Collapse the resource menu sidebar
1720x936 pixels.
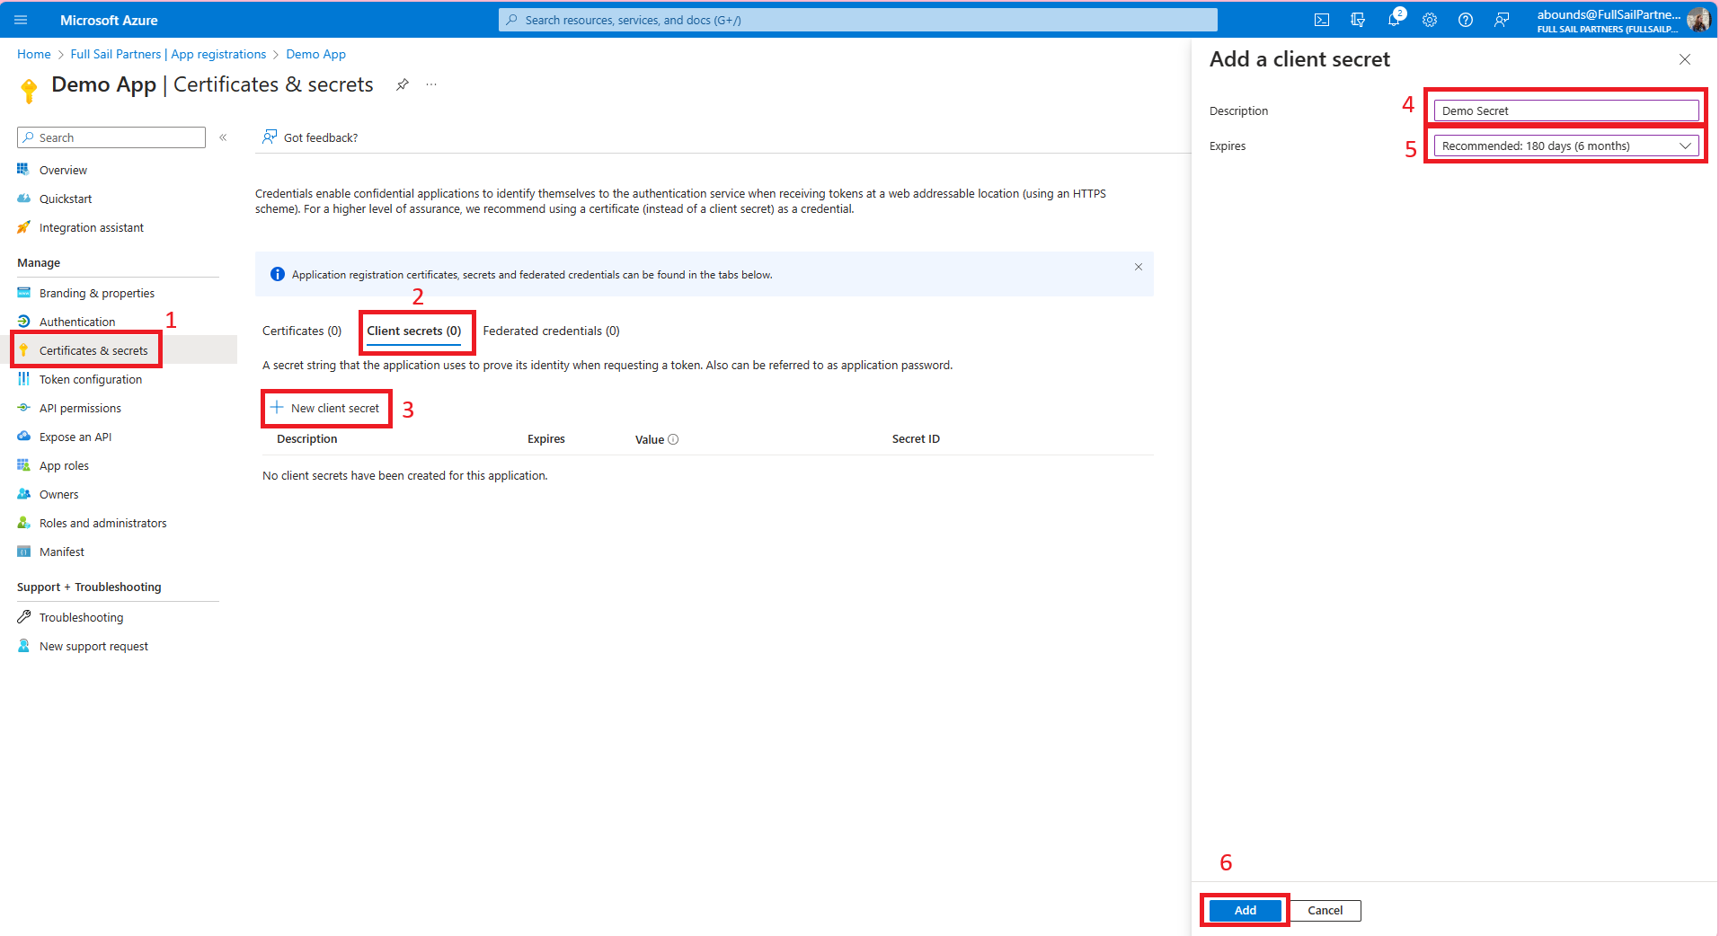223,137
